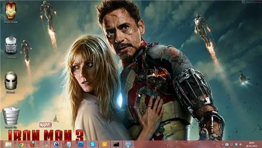Open Adobe Photoshop from the taskbar

(81, 144)
